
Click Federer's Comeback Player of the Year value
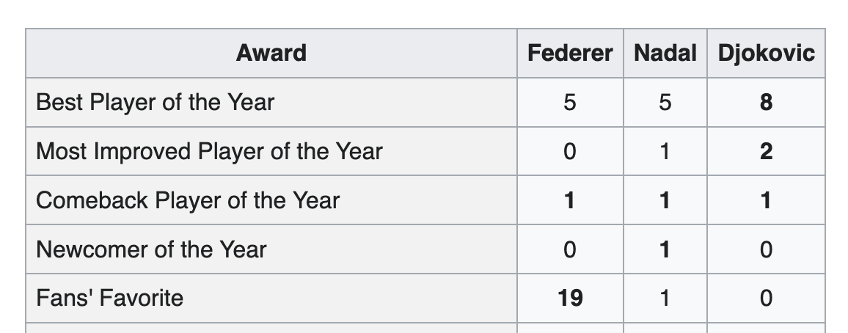click(570, 200)
